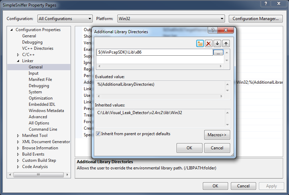The width and height of the screenshot is (289, 195).
Task: Move the selected line up
Action: coord(226,44)
